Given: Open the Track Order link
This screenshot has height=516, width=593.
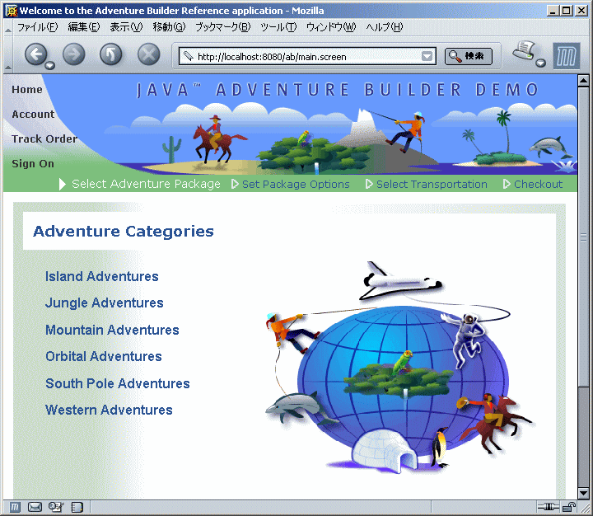Looking at the screenshot, I should click(44, 139).
